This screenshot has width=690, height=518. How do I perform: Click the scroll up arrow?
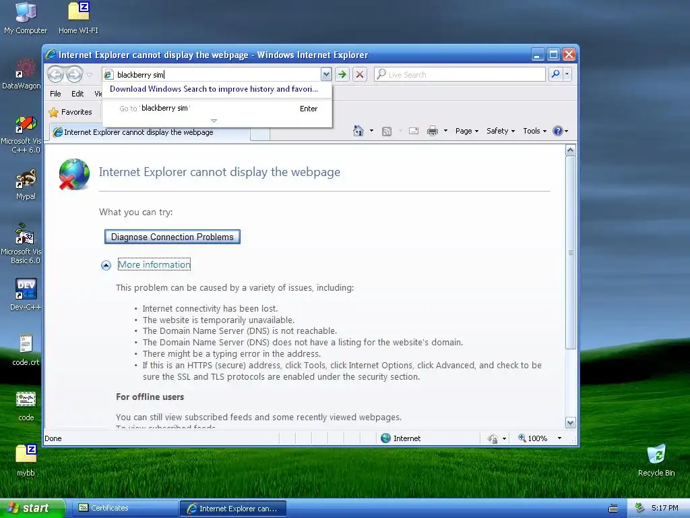coord(570,150)
